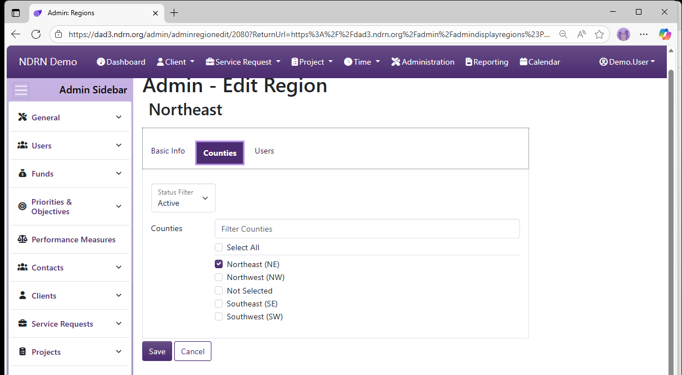
Task: Select the Counties tab
Action: pos(220,153)
